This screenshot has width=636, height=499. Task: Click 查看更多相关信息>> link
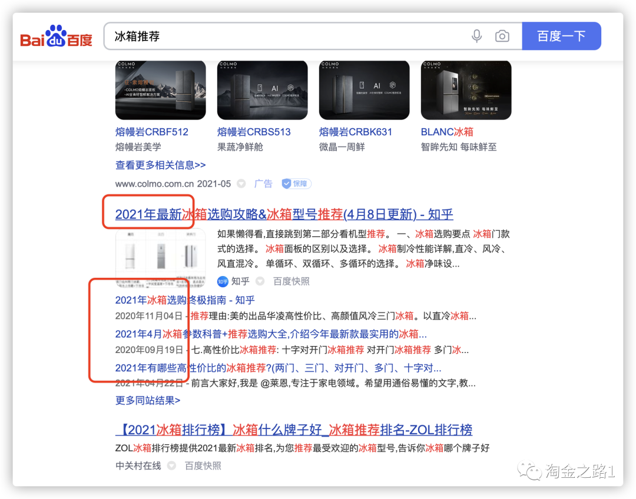pyautogui.click(x=160, y=165)
